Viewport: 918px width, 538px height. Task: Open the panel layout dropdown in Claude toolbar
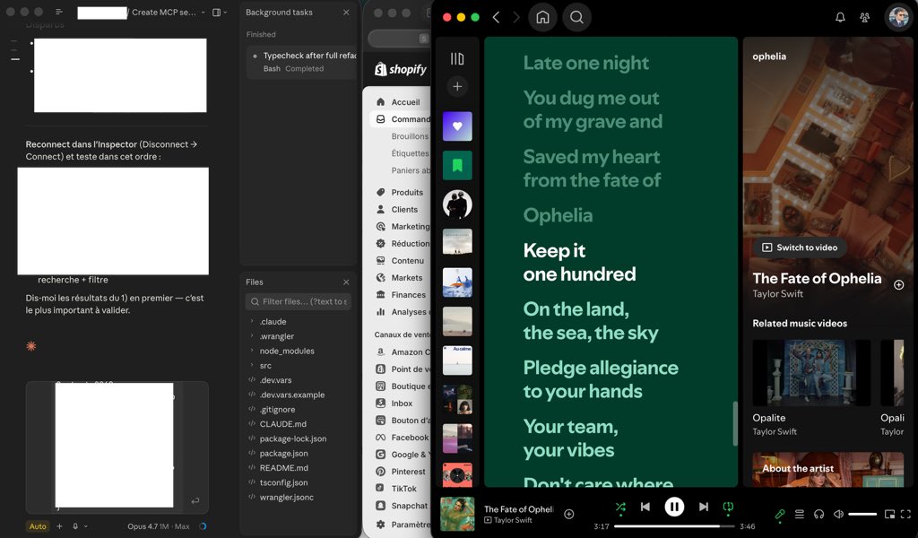pyautogui.click(x=220, y=13)
